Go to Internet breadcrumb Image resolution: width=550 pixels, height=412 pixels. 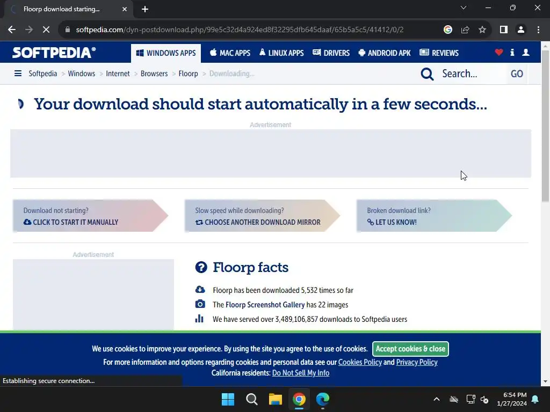coord(118,73)
